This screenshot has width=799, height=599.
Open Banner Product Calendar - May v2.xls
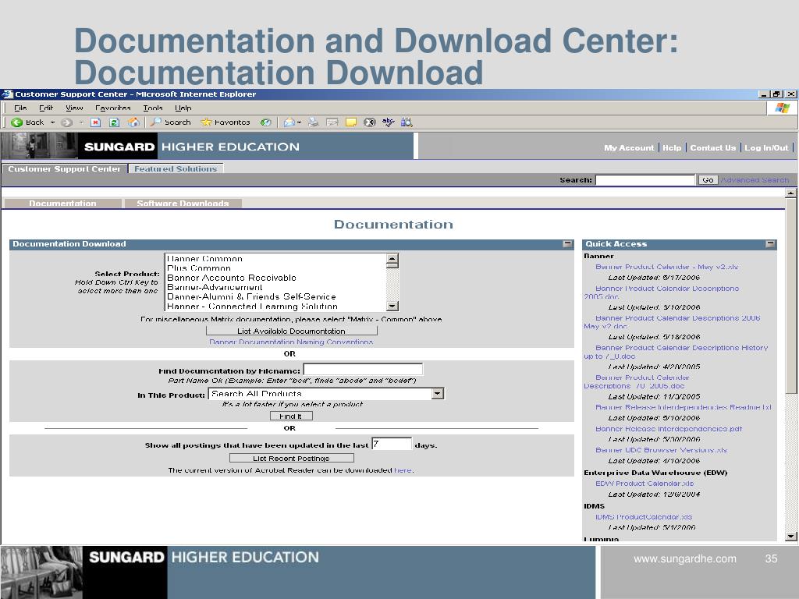666,267
